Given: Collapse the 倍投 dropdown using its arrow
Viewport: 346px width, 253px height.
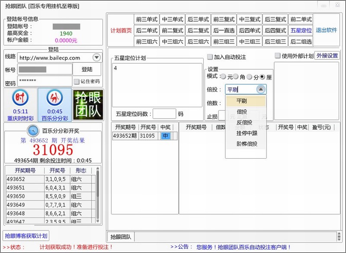Looking at the screenshot, I should pos(261,90).
